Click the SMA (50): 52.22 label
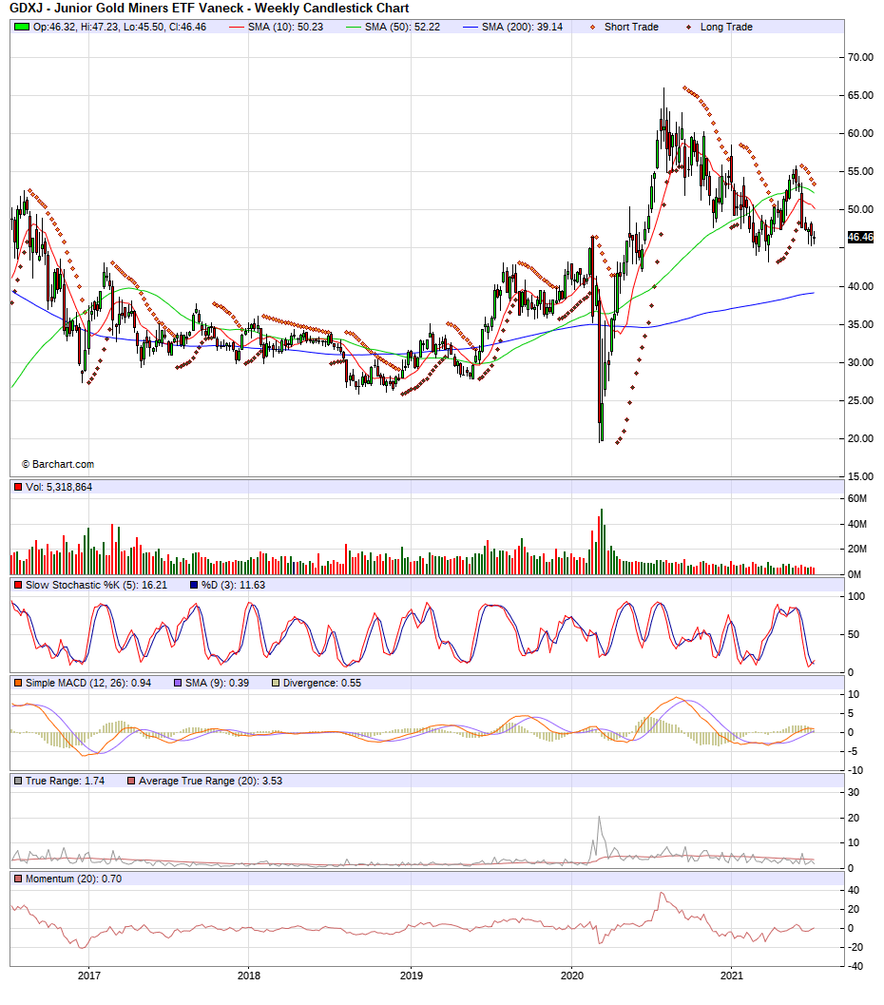This screenshot has height=1005, width=884. click(x=402, y=27)
